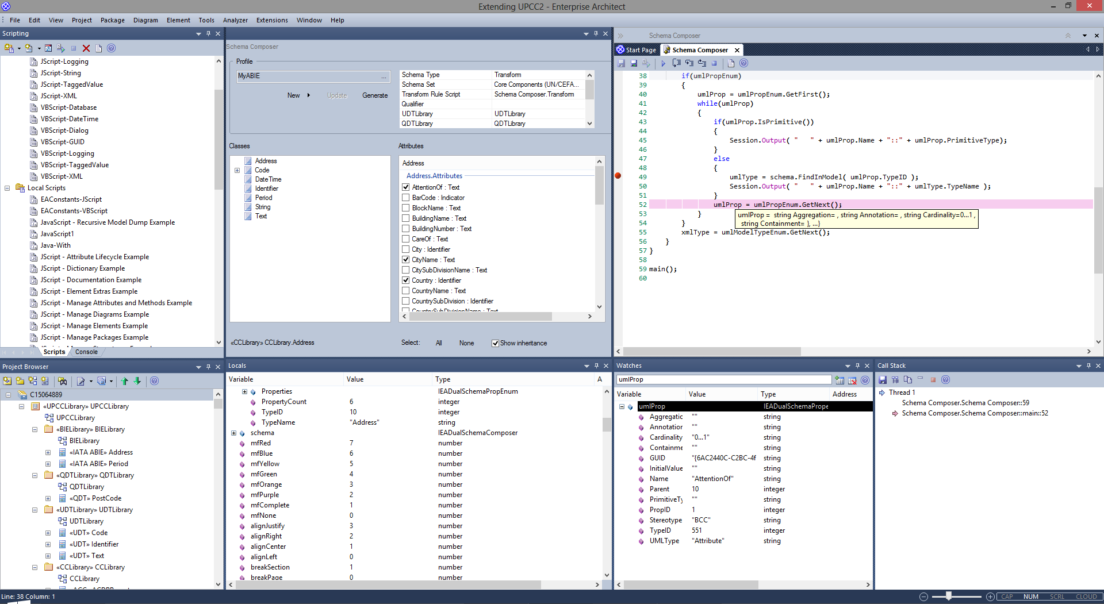This screenshot has height=604, width=1104.
Task: Stop the debugger with the square stop icon
Action: click(x=714, y=63)
